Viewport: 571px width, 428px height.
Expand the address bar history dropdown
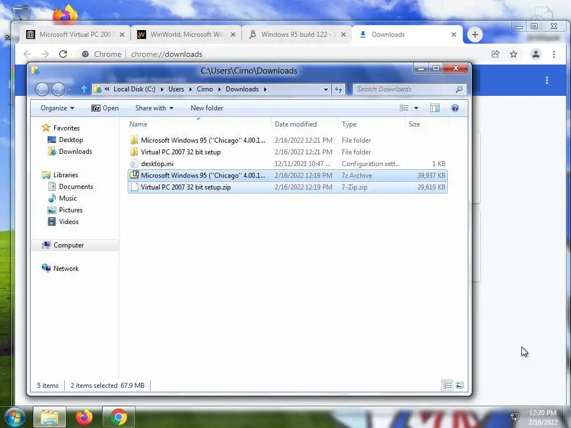tap(326, 90)
